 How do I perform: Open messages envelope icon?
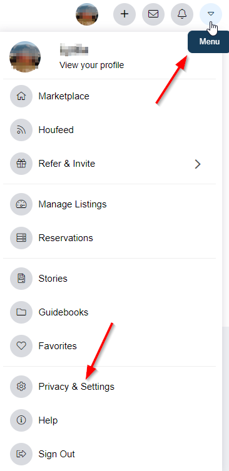pos(153,14)
